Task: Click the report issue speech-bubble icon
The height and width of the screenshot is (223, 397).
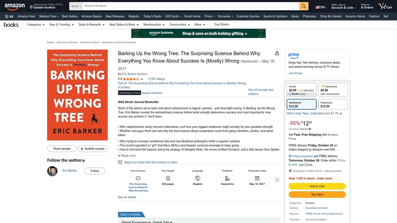Action: point(120,162)
